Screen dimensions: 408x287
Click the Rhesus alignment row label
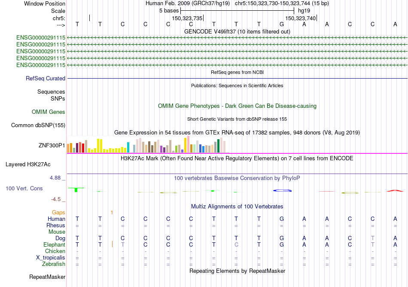click(56, 225)
